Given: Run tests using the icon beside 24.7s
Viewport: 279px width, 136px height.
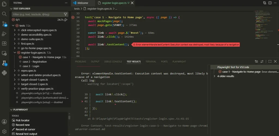Looking at the screenshot, I should point(66,20).
